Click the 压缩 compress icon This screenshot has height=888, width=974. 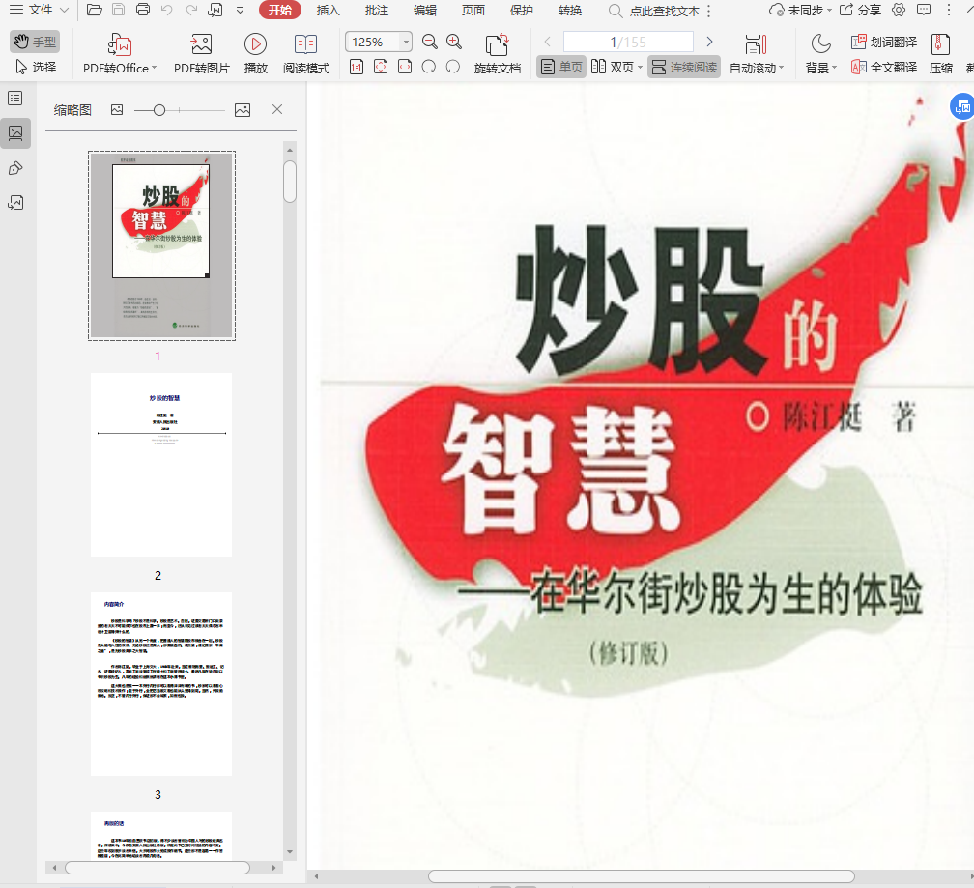[x=940, y=44]
